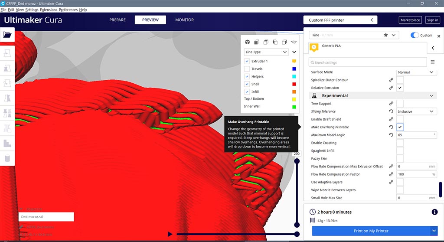Click the Tree Support link icon
This screenshot has width=444, height=242.
(x=391, y=104)
